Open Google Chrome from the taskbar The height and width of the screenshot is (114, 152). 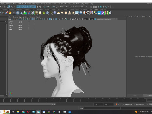(23, 112)
